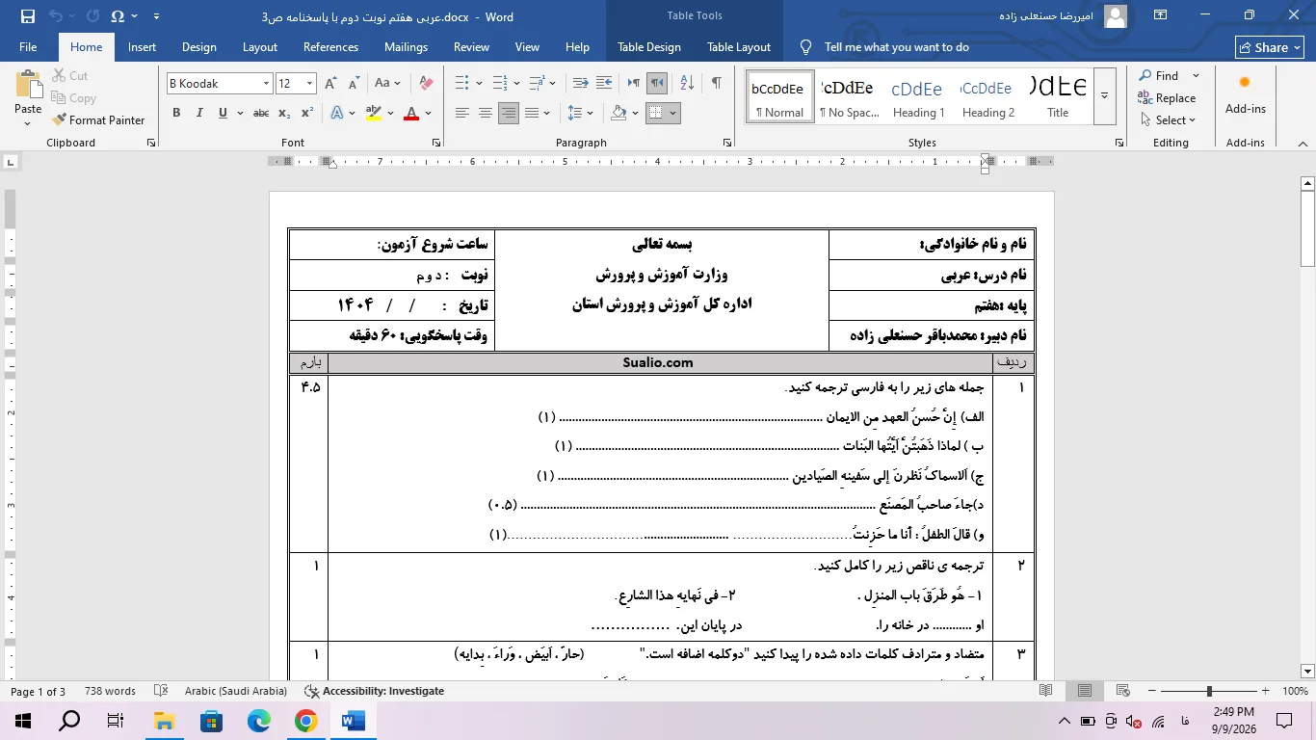Open multilevel list options
This screenshot has height=740, width=1316.
[540, 83]
